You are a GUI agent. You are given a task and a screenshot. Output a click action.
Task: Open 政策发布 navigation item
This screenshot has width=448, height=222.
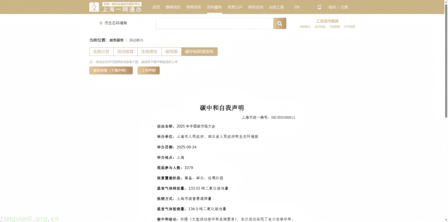point(194,7)
